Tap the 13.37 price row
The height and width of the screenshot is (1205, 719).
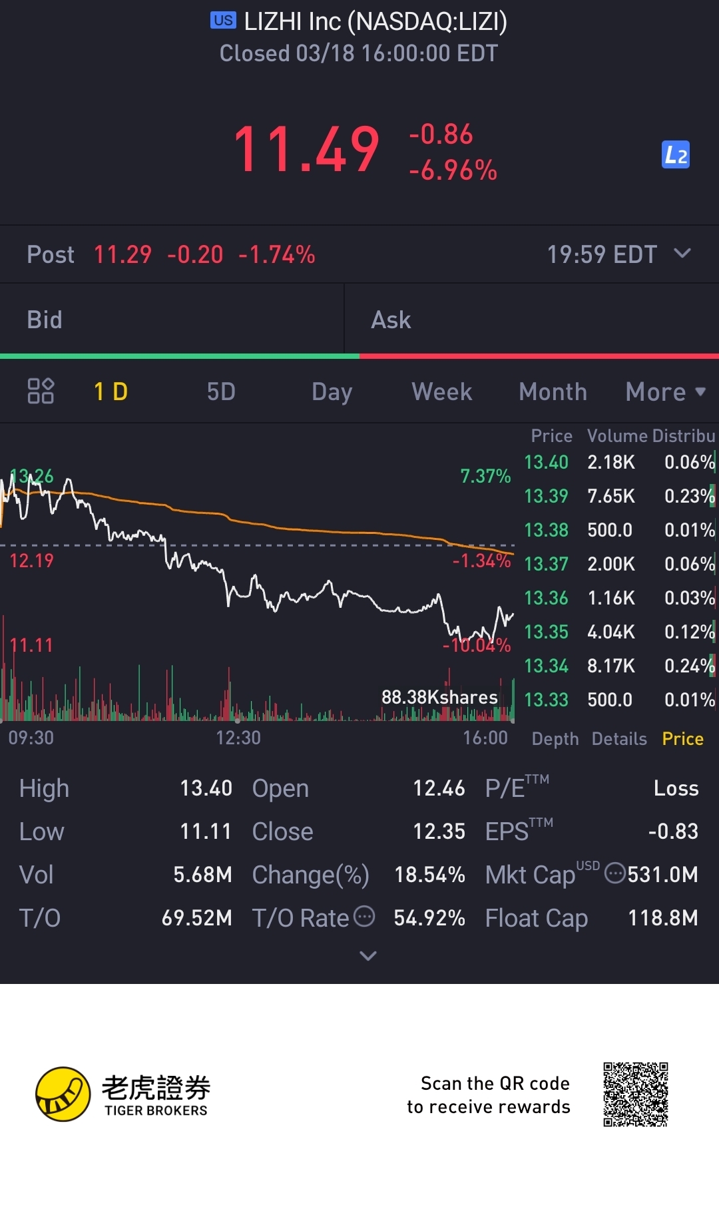619,564
